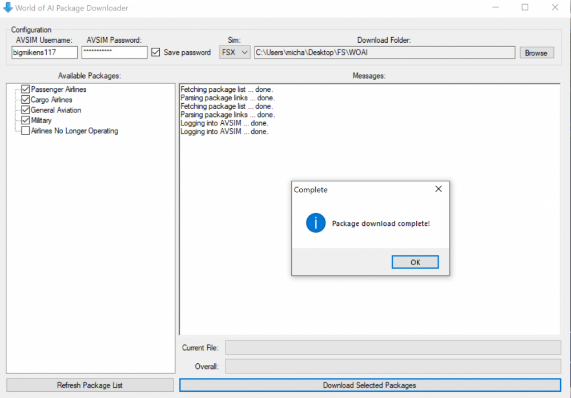Enable Airlines No Longer Operating checkbox
Viewport: 571px width, 398px height.
pos(25,131)
